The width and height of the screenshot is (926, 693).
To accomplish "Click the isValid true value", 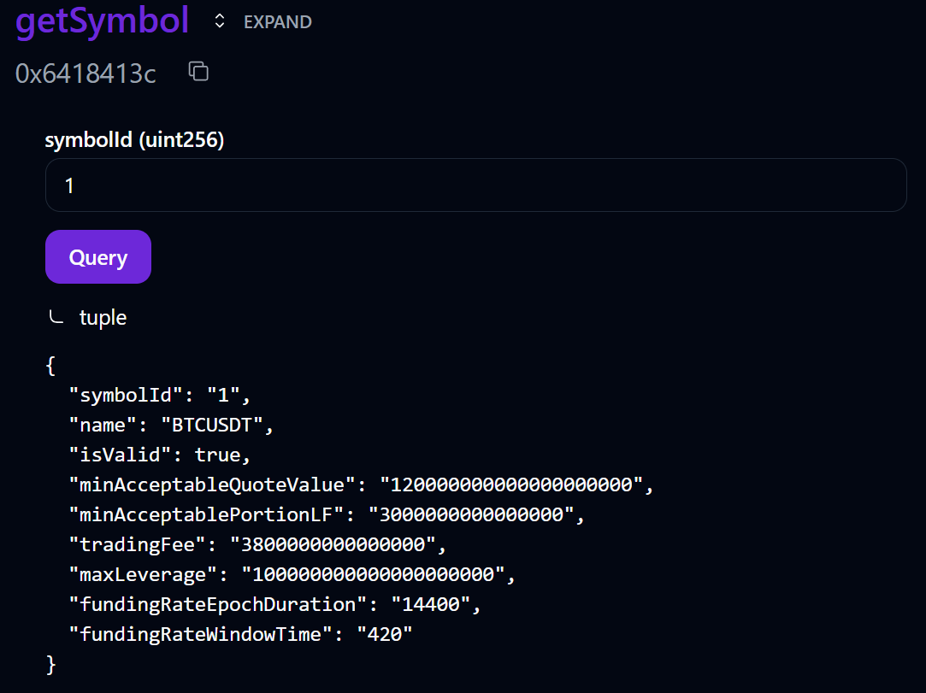I will (x=222, y=455).
